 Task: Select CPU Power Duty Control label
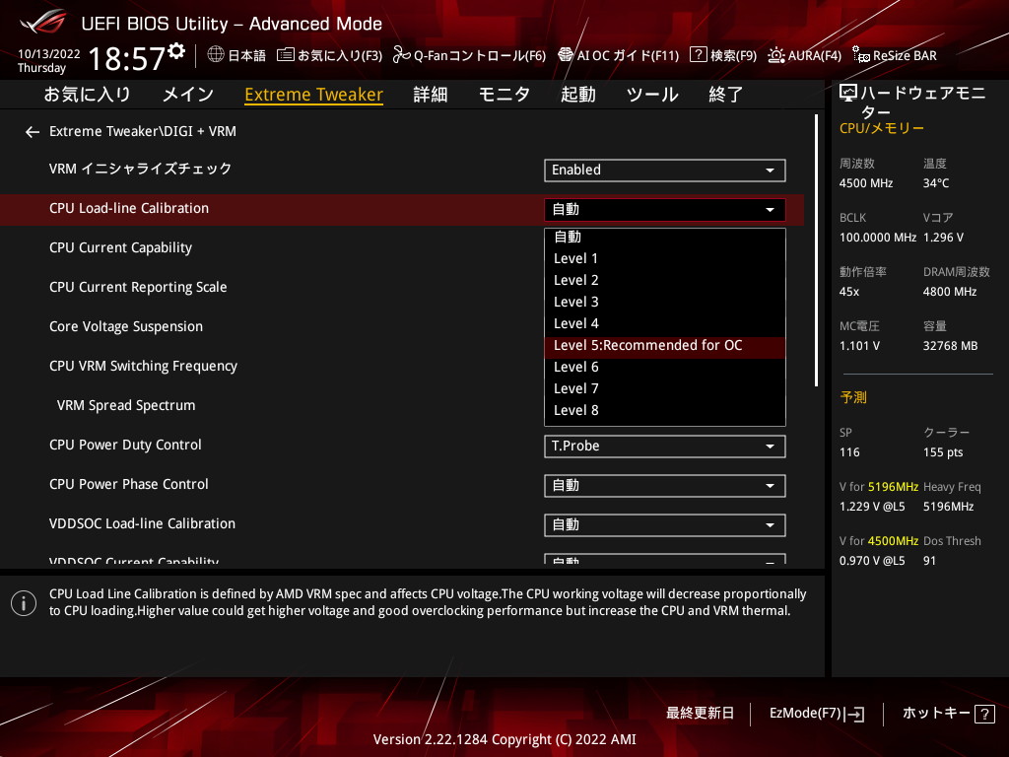(x=125, y=445)
